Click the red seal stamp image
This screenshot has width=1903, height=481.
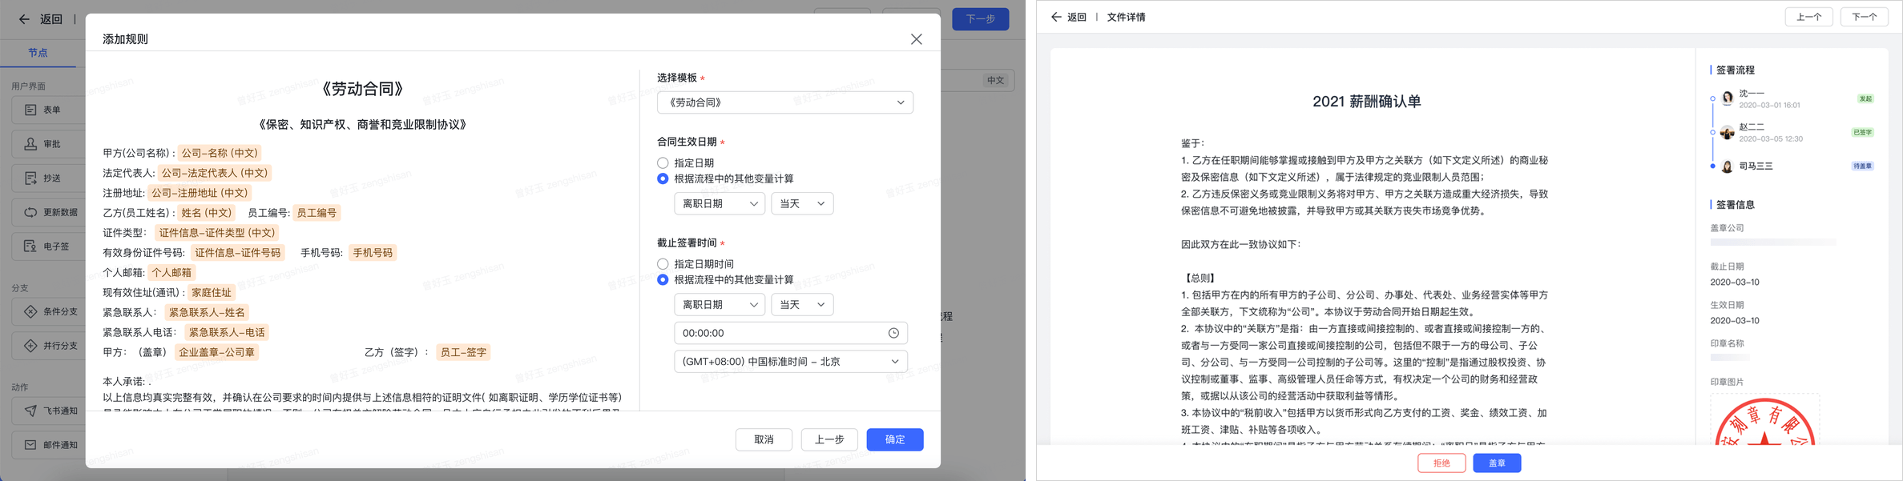click(x=1764, y=423)
